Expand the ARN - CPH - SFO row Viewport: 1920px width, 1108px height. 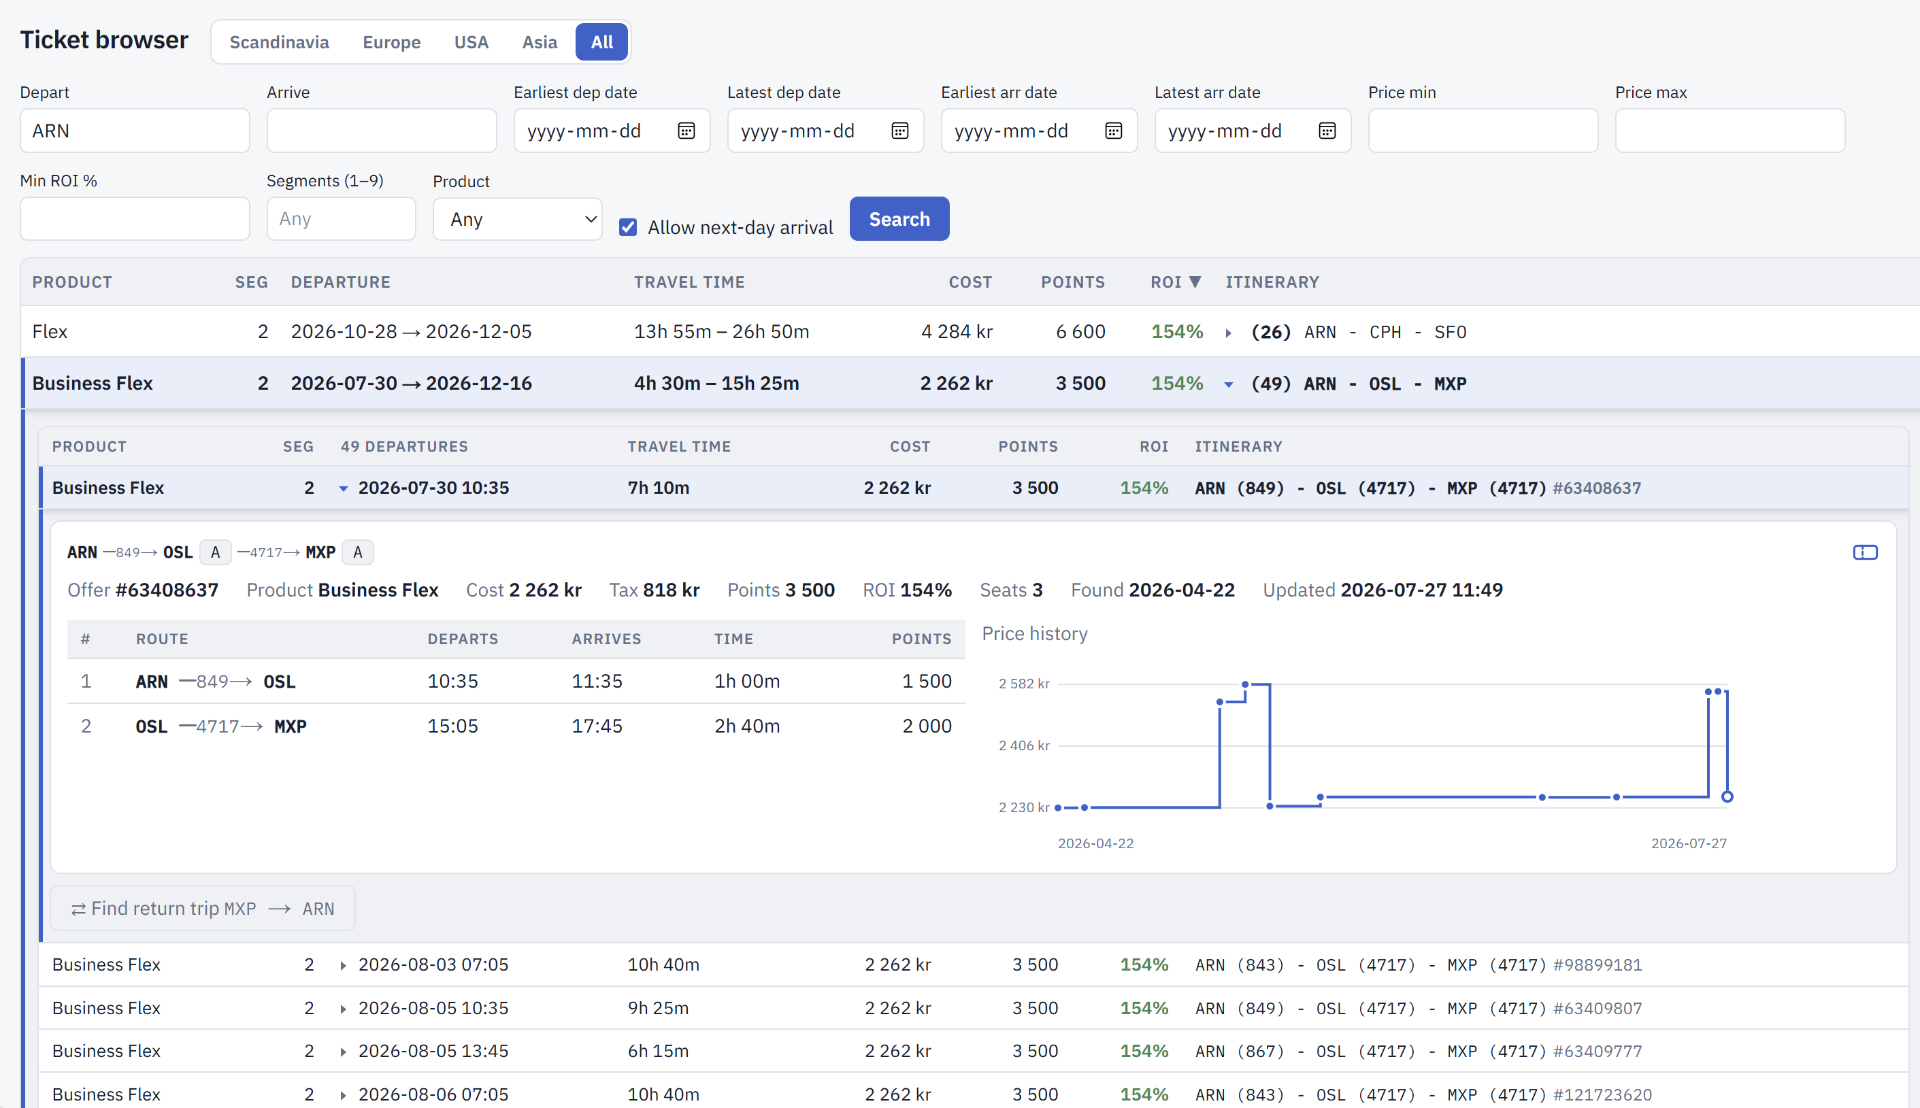(x=1228, y=333)
